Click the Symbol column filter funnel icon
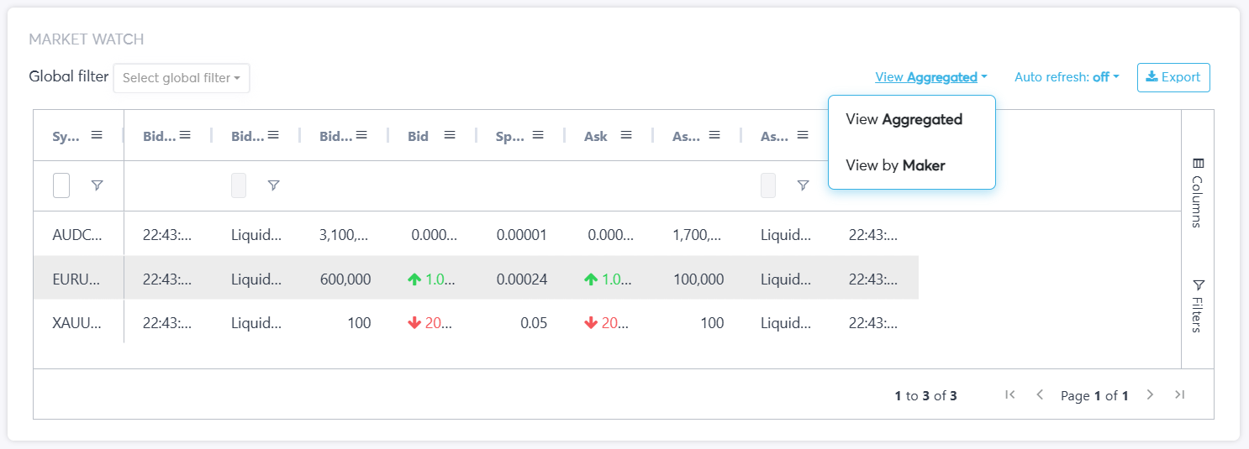Viewport: 1249px width, 449px height. pyautogui.click(x=97, y=185)
